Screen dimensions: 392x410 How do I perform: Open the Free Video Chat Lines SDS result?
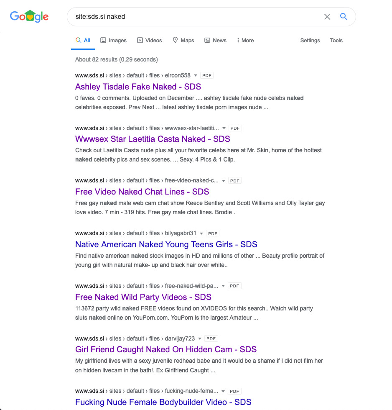coord(142,192)
